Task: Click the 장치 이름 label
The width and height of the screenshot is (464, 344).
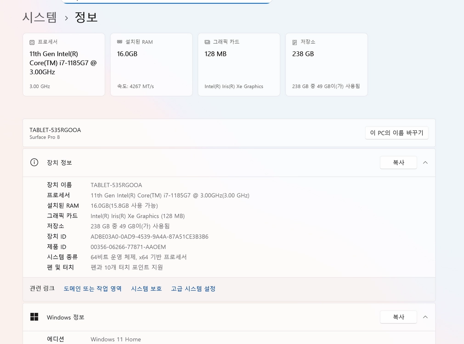Action: pos(59,185)
